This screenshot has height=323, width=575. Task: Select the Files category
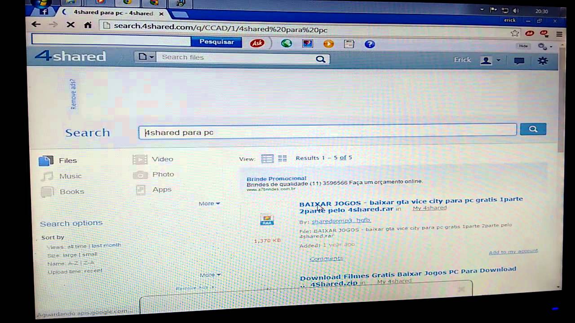[x=58, y=161]
